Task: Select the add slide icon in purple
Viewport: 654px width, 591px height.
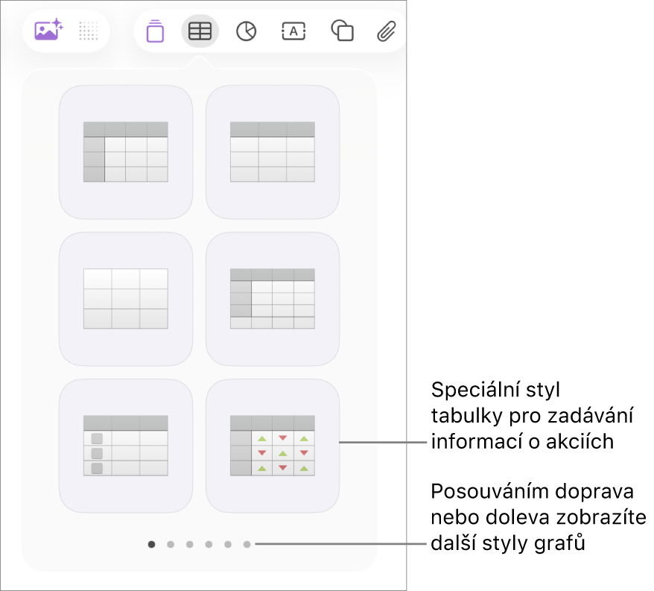Action: 155,31
